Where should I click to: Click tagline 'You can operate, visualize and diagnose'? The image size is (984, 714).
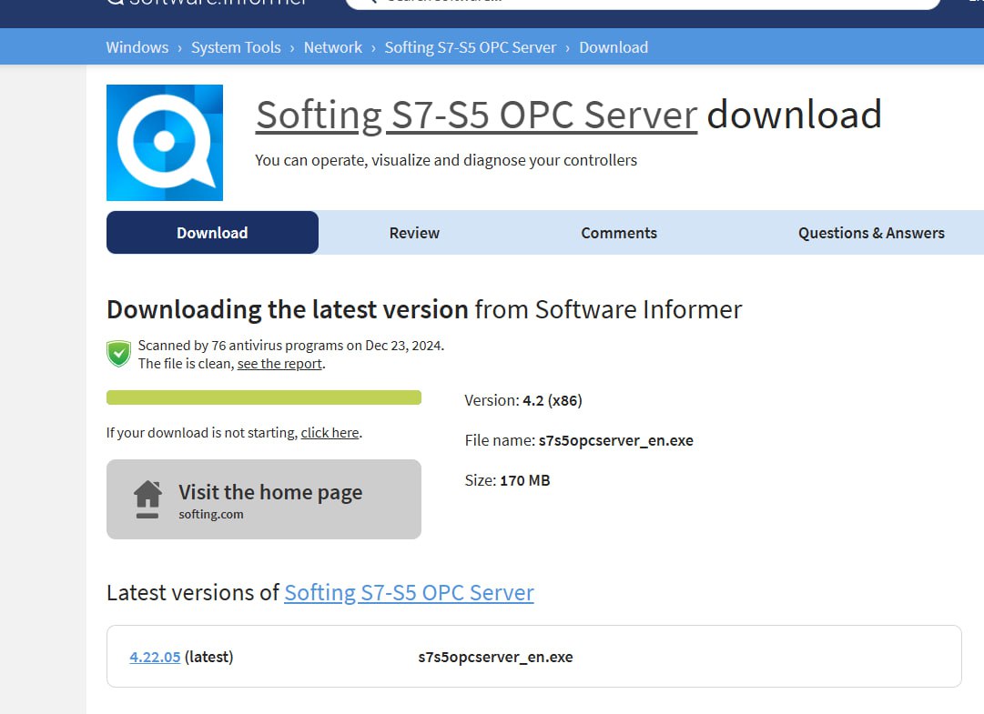pos(445,160)
